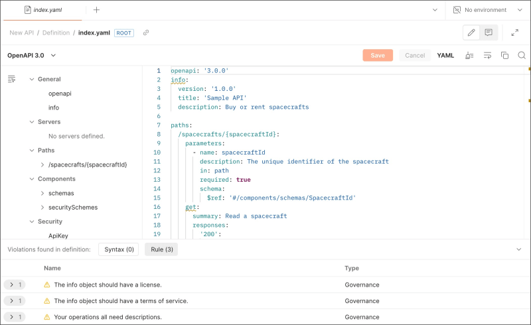Search in the definition editor
The height and width of the screenshot is (325, 531).
click(x=522, y=56)
